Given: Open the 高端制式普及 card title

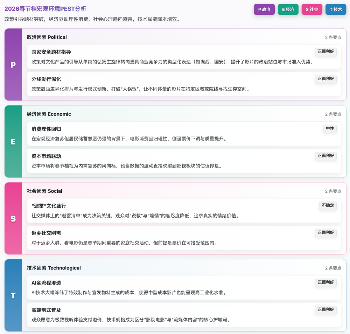Looking at the screenshot, I should pos(46,310).
